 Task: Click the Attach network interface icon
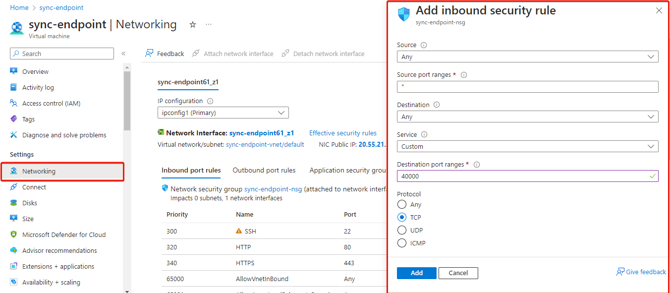pyautogui.click(x=196, y=54)
